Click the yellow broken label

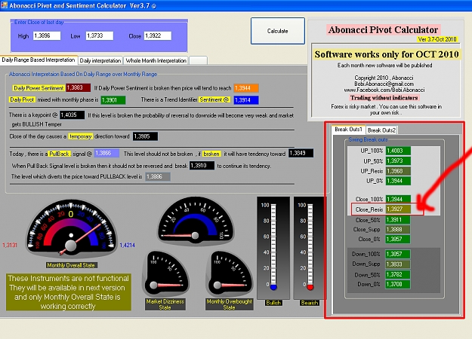[x=211, y=154]
